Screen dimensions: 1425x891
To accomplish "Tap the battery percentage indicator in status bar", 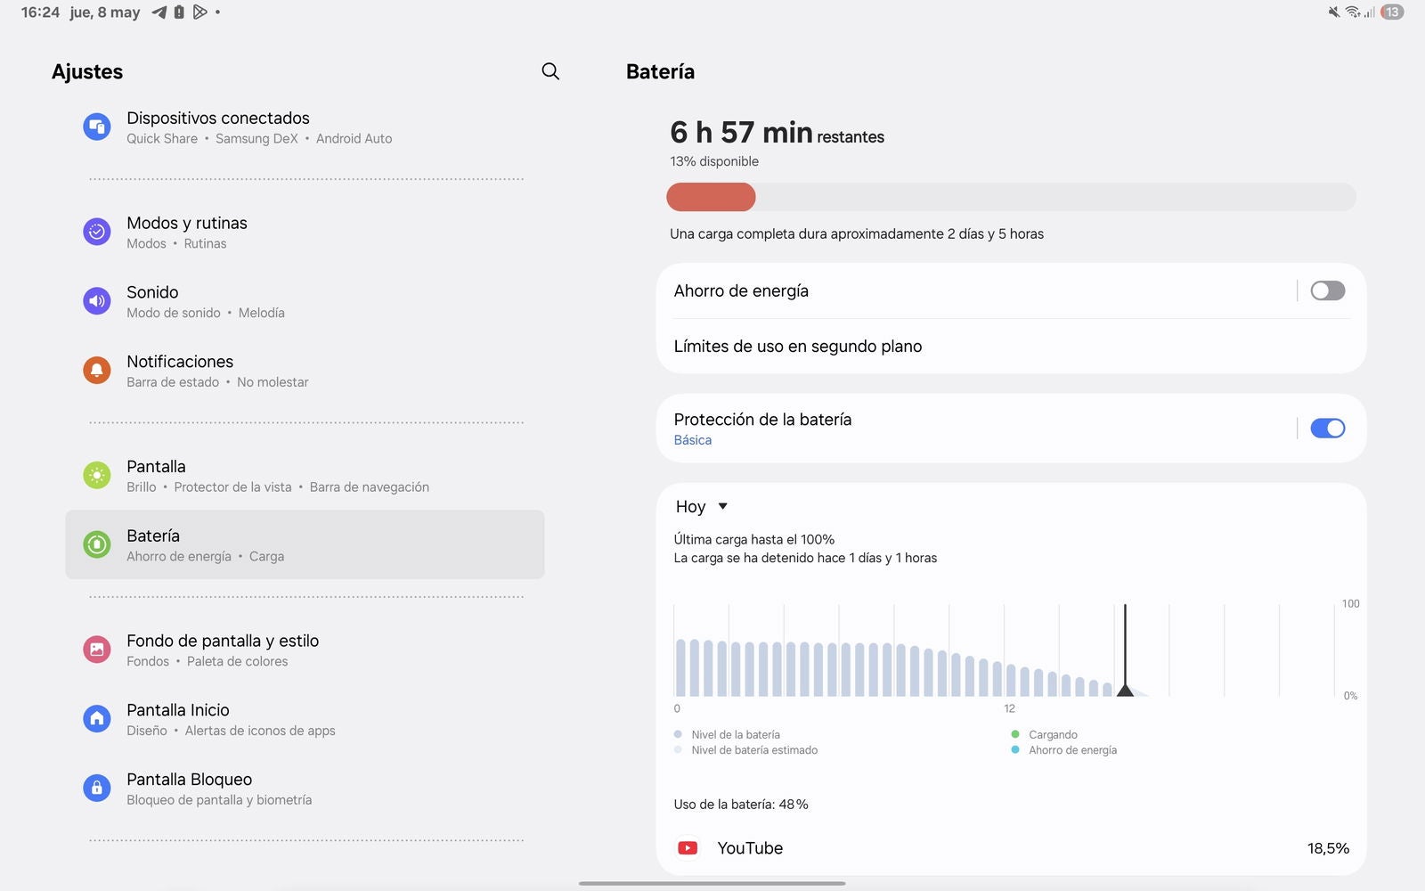I will (1391, 12).
